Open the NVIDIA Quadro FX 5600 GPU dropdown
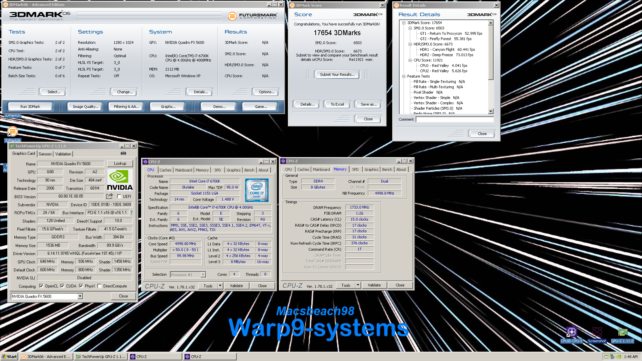The height and width of the screenshot is (361, 642). (80, 296)
